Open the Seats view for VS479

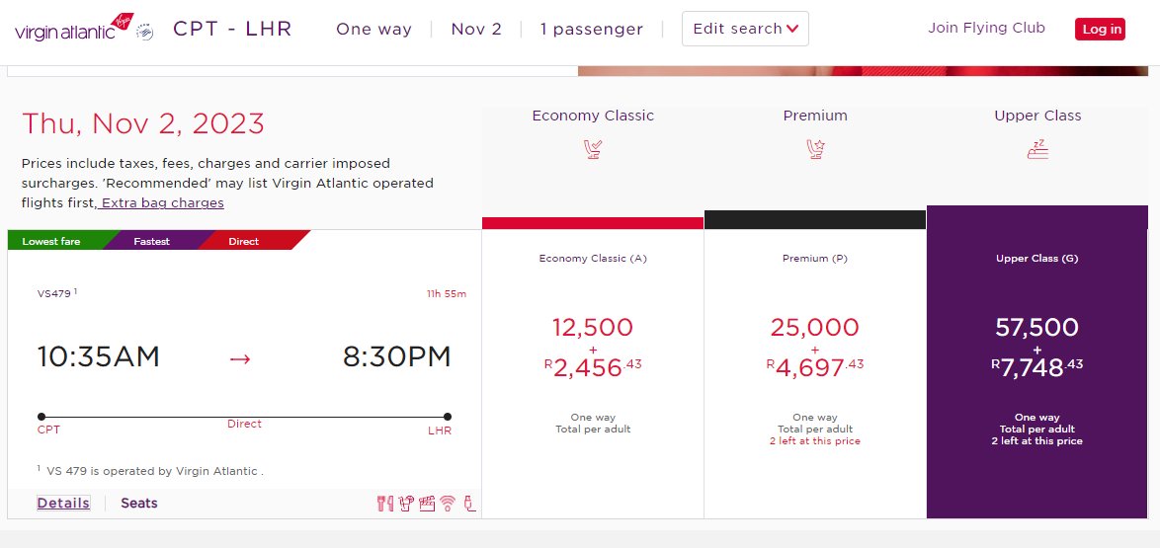(x=139, y=503)
